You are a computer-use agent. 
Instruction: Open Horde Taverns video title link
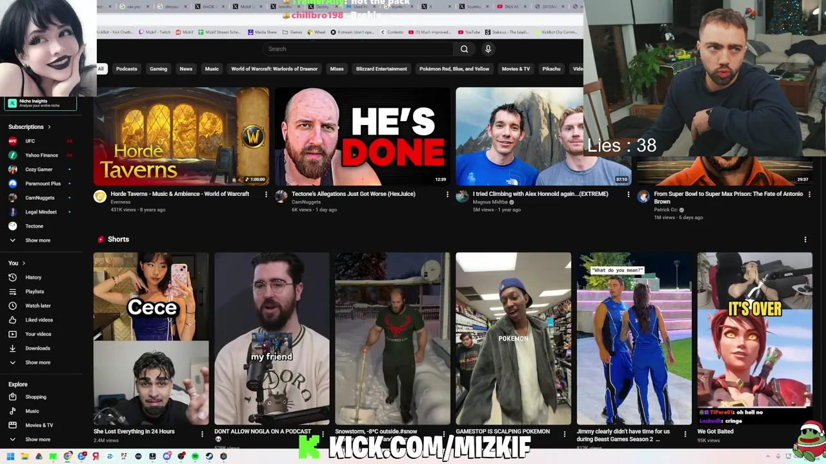180,194
